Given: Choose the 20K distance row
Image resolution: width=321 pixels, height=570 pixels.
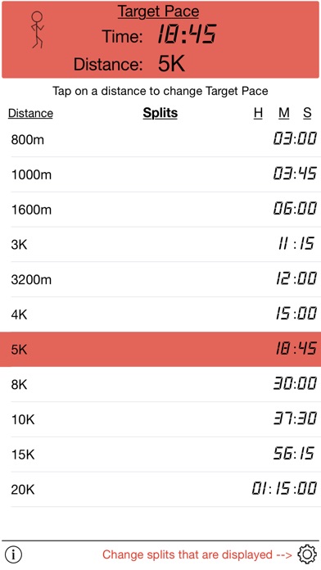Looking at the screenshot, I should [160, 489].
